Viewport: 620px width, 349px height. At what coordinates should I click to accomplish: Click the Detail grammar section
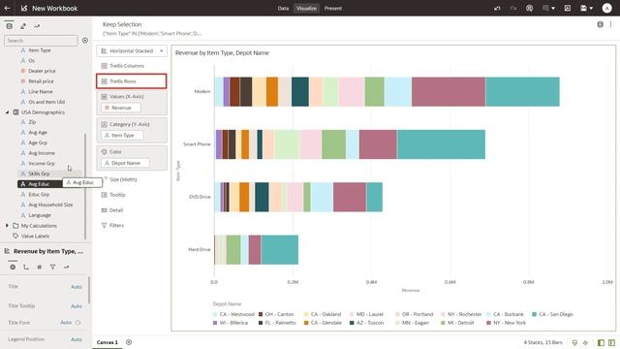[116, 210]
